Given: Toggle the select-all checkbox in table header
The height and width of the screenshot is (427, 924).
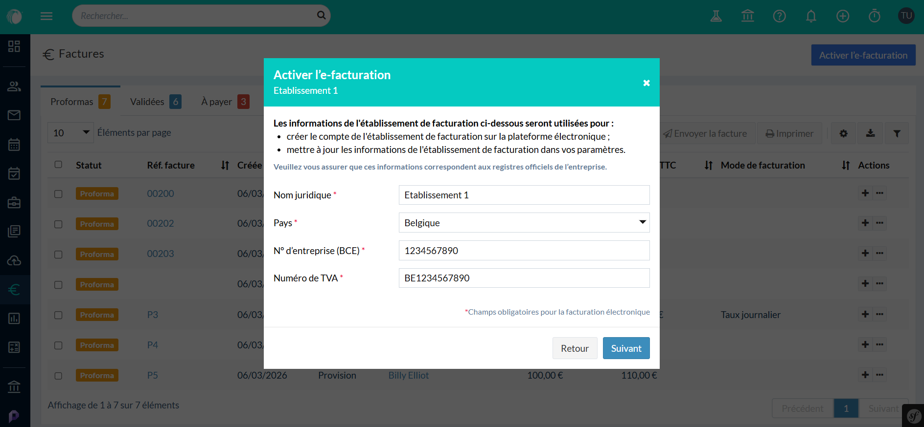Looking at the screenshot, I should [58, 165].
